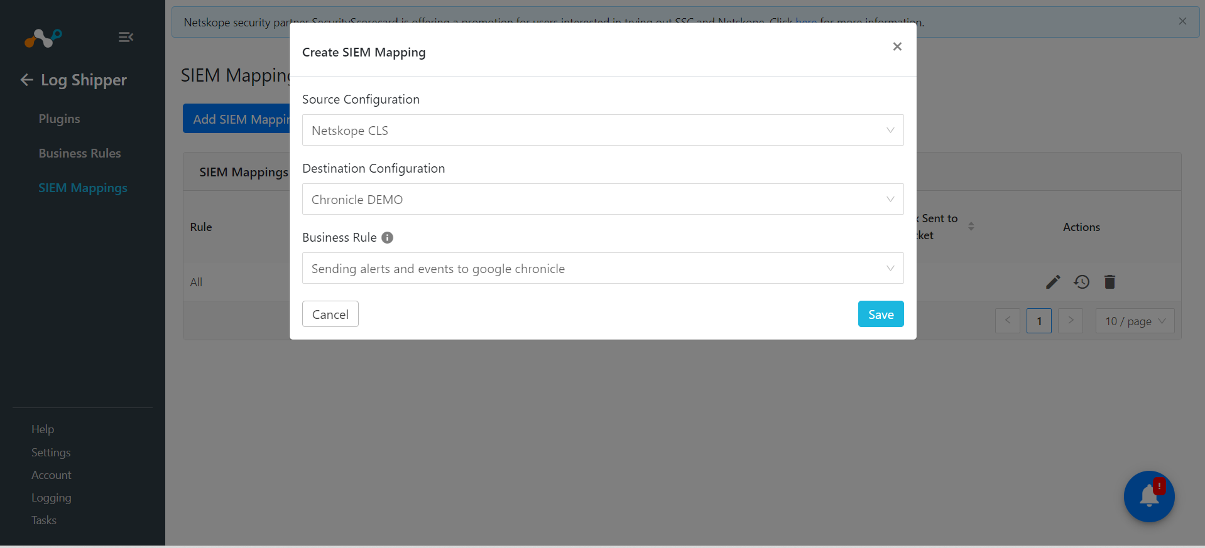Screen dimensions: 1205x548
Task: Open Business Rules menu item
Action: 80,153
